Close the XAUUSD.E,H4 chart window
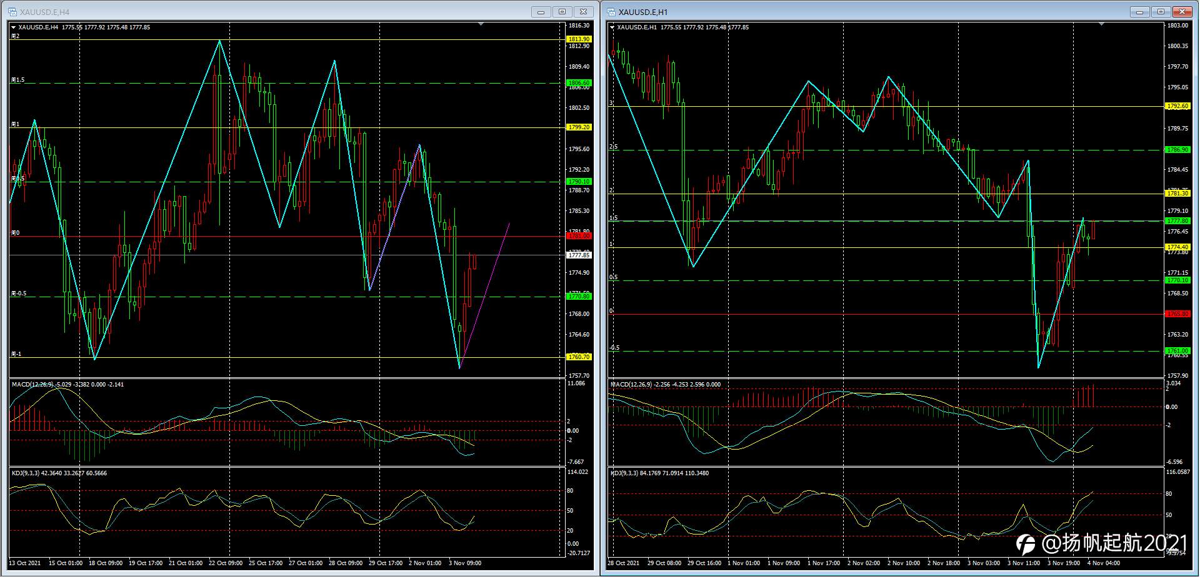 tap(584, 12)
